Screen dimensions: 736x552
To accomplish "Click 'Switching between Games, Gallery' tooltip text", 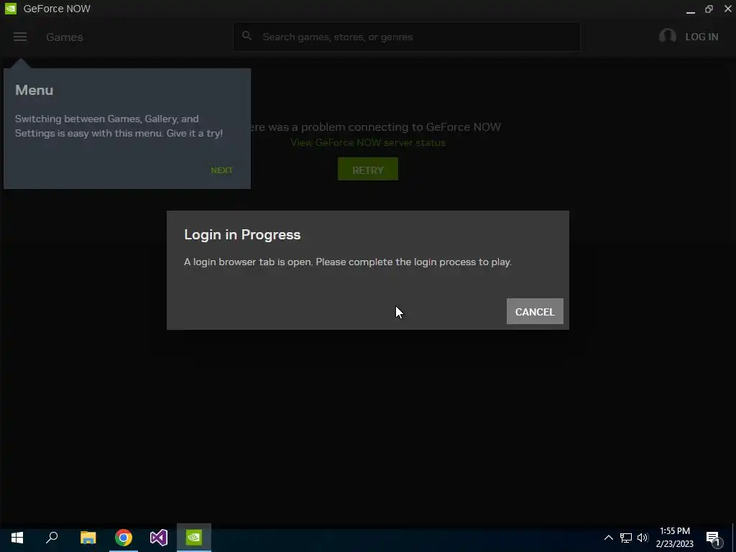I will [119, 126].
